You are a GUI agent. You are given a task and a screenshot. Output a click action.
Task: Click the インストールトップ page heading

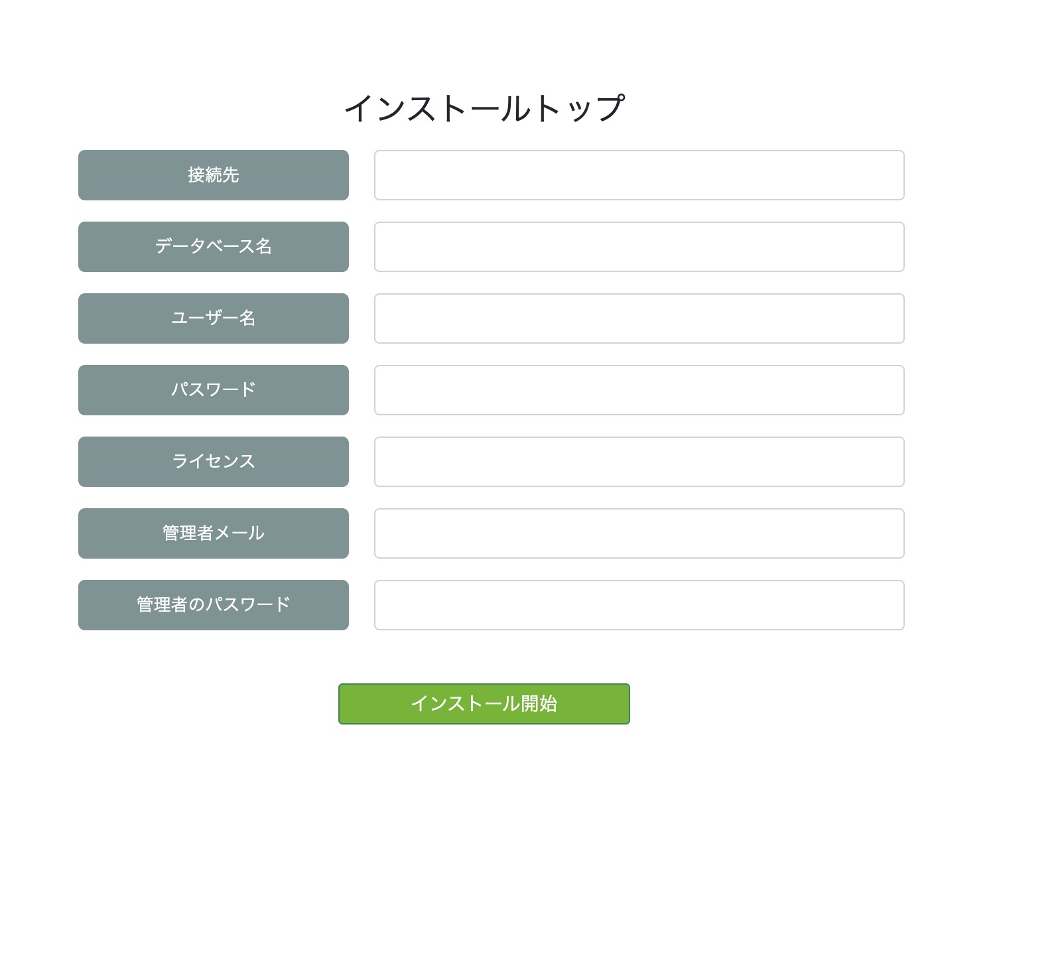click(484, 108)
